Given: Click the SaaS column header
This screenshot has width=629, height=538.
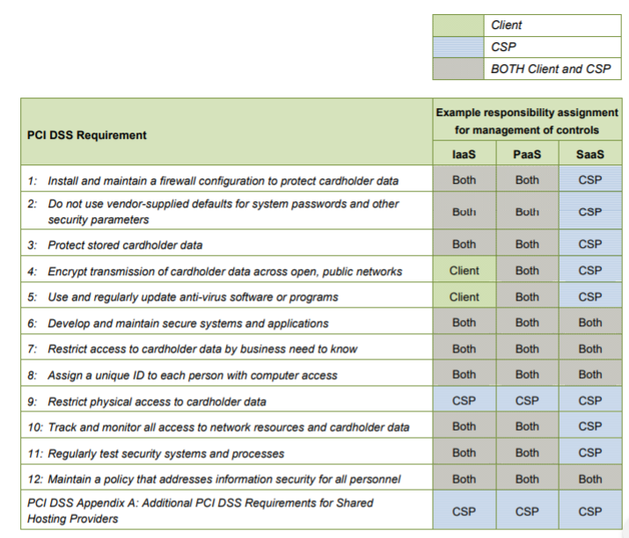Looking at the screenshot, I should tap(590, 155).
